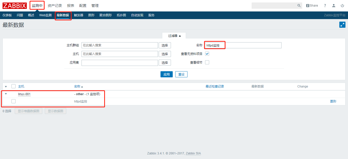Click 显示数据图 button

pos(56,111)
